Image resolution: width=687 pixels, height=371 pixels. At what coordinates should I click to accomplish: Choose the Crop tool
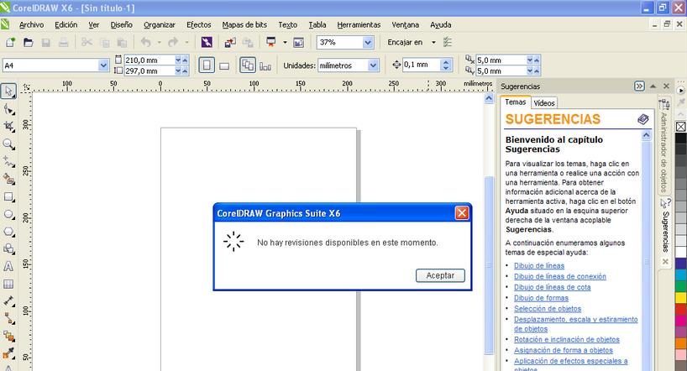click(x=8, y=127)
